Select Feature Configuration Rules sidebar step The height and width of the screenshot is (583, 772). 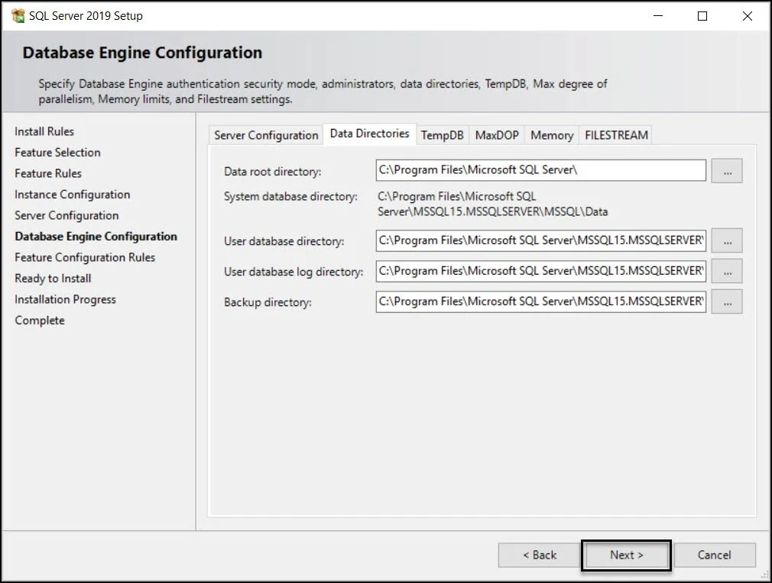85,258
